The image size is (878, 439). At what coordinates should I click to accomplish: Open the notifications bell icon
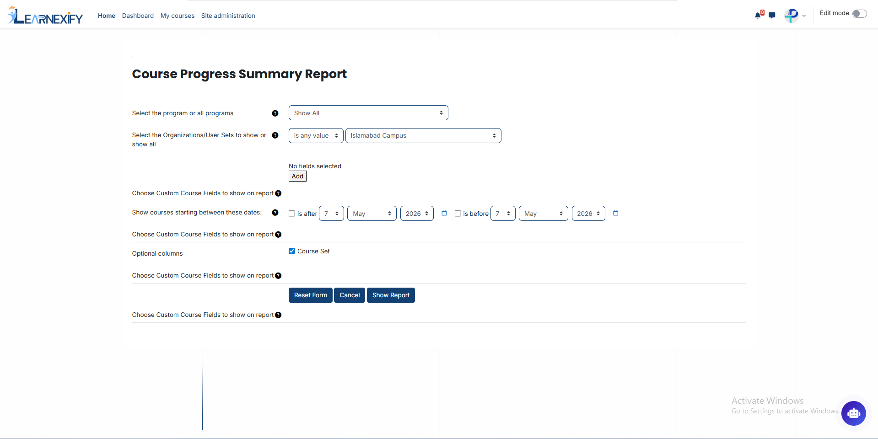pyautogui.click(x=758, y=15)
